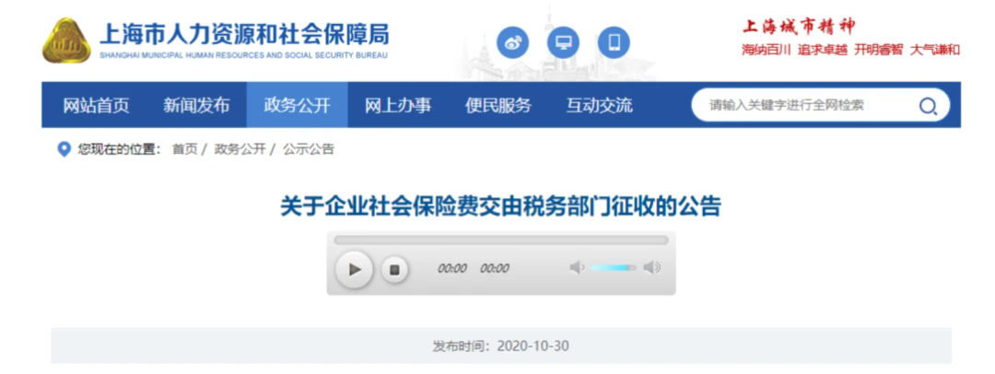Play the audio announcement

click(354, 269)
